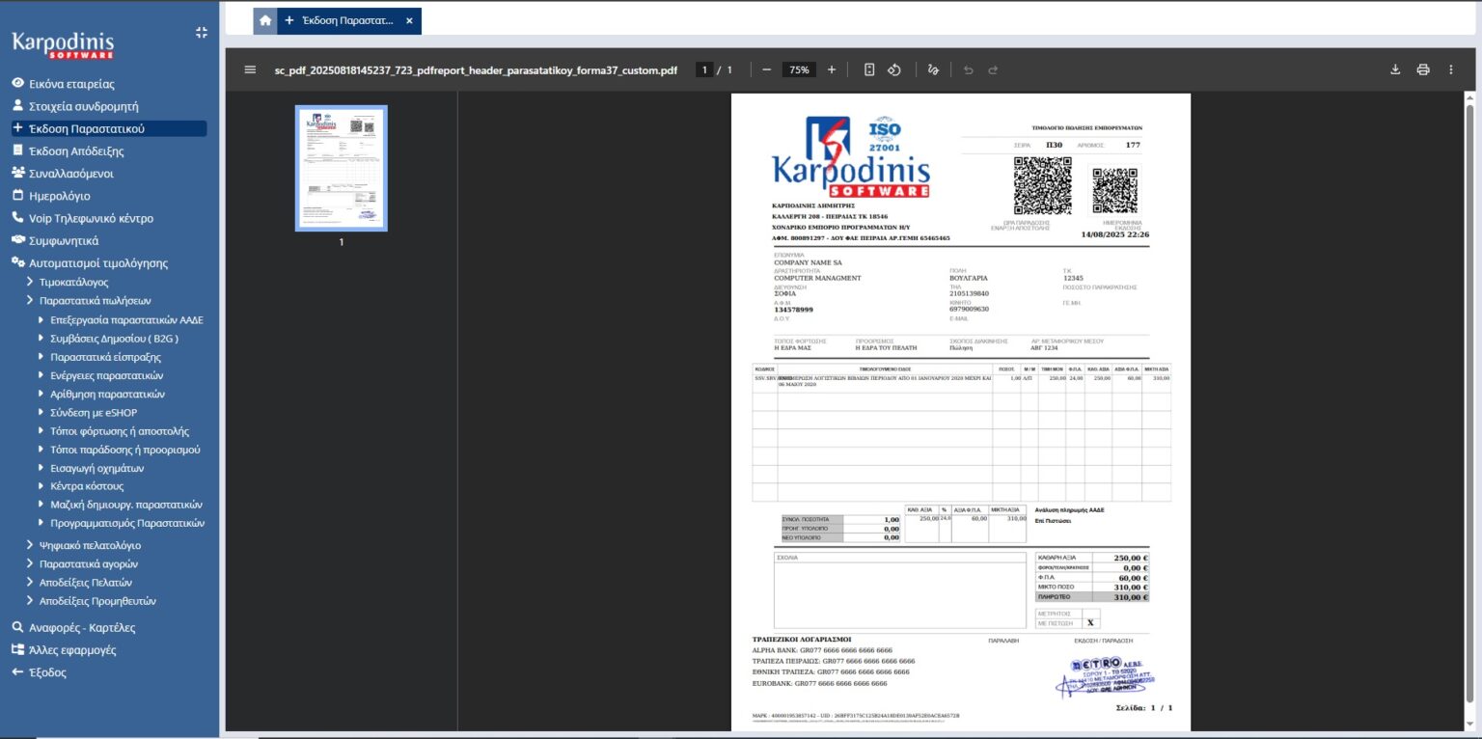Viewport: 1482px width, 739px height.
Task: Rotate the PDF page counterclockwise
Action: click(x=894, y=69)
